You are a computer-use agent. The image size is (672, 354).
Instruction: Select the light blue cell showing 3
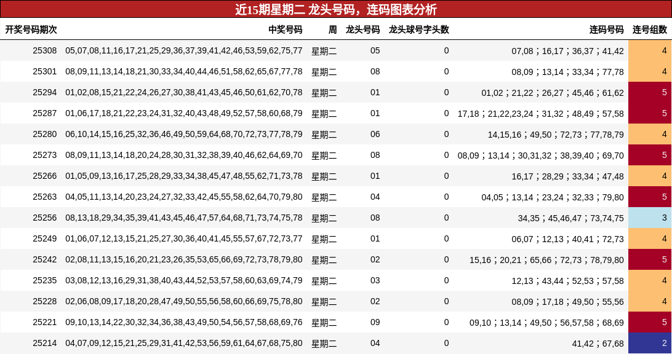pos(650,218)
